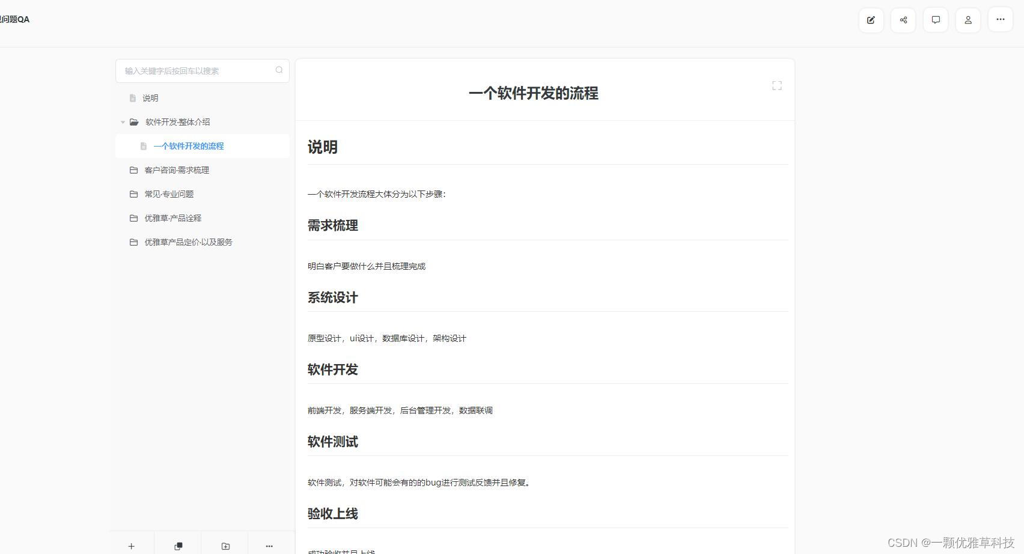1024x554 pixels.
Task: Open the 客户咨询·需求梳理 folder
Action: click(x=177, y=170)
